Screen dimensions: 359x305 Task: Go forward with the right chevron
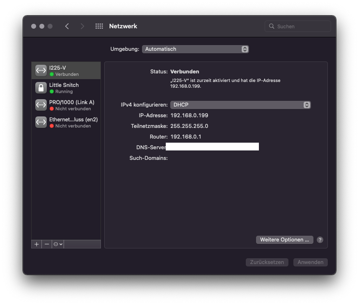pos(82,26)
